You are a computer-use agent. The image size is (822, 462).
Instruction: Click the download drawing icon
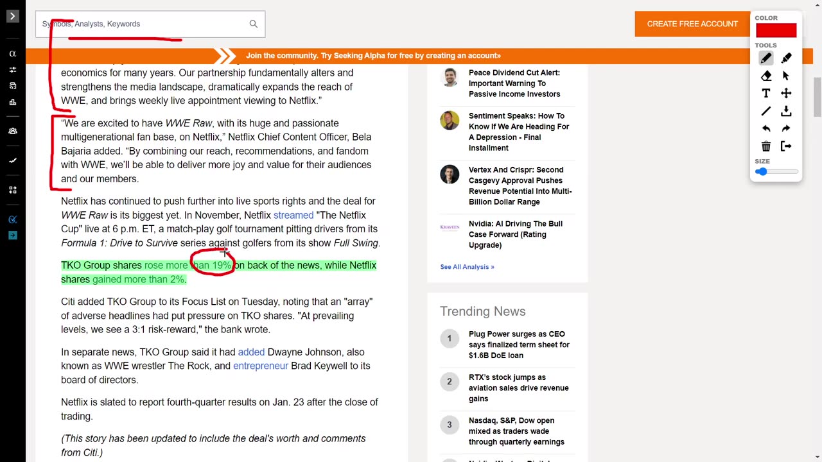786,111
